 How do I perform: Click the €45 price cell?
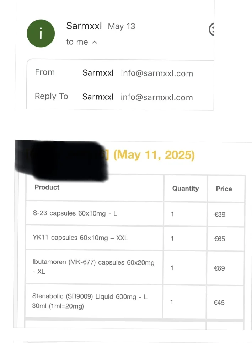coord(219,303)
